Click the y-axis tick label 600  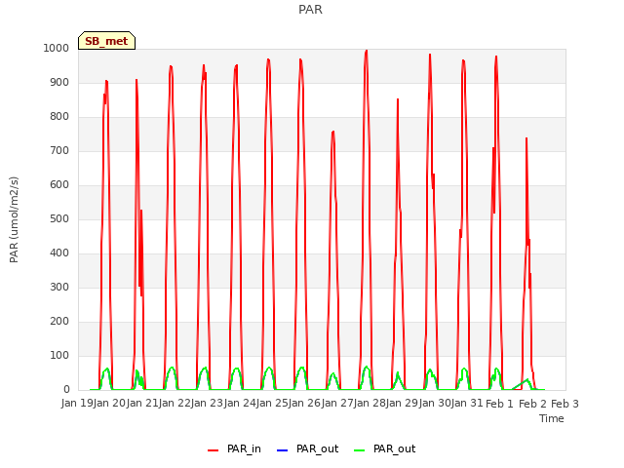(59, 185)
